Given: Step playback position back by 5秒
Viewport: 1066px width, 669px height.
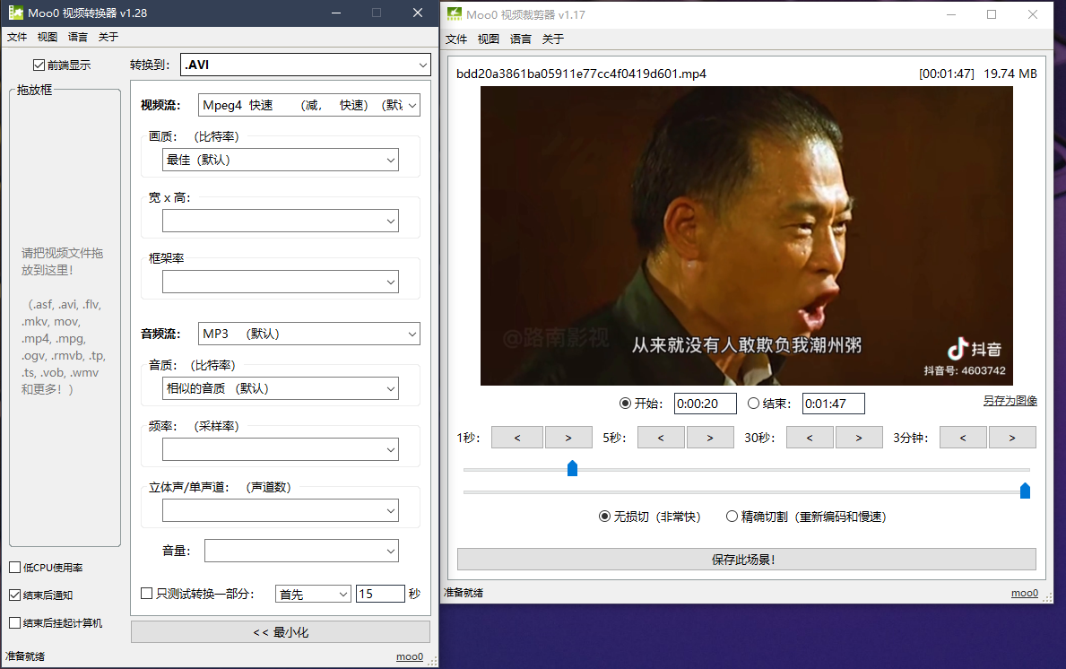Looking at the screenshot, I should pyautogui.click(x=661, y=437).
